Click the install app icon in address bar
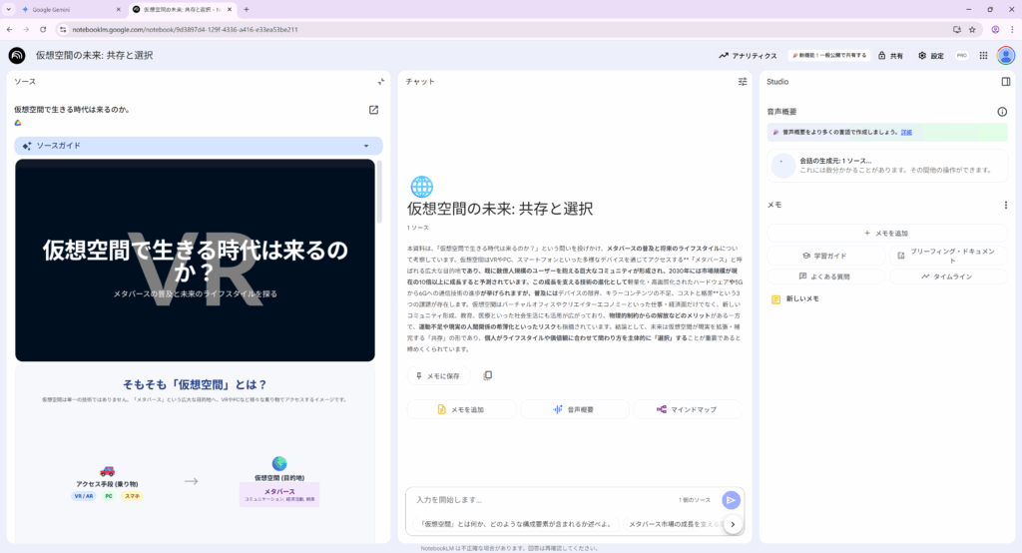The width and height of the screenshot is (1022, 553). (956, 29)
